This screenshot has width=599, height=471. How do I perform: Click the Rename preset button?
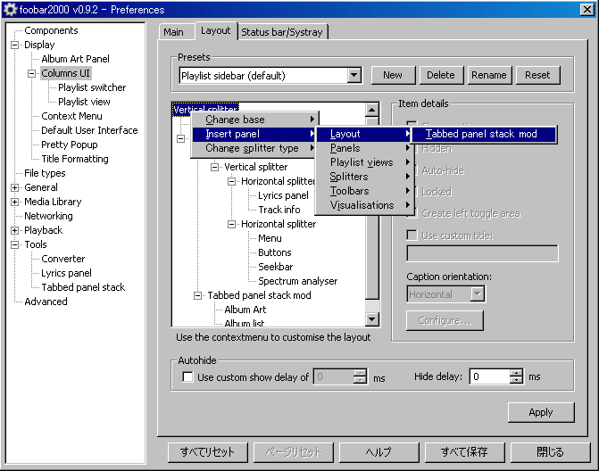489,75
